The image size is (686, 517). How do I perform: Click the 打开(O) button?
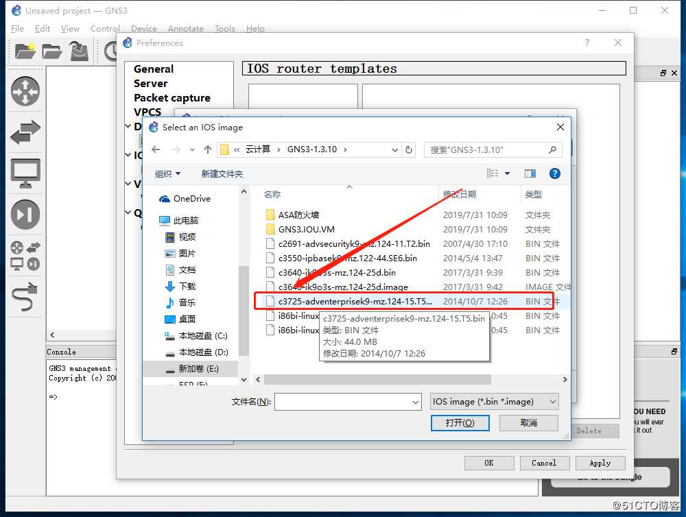coord(460,423)
